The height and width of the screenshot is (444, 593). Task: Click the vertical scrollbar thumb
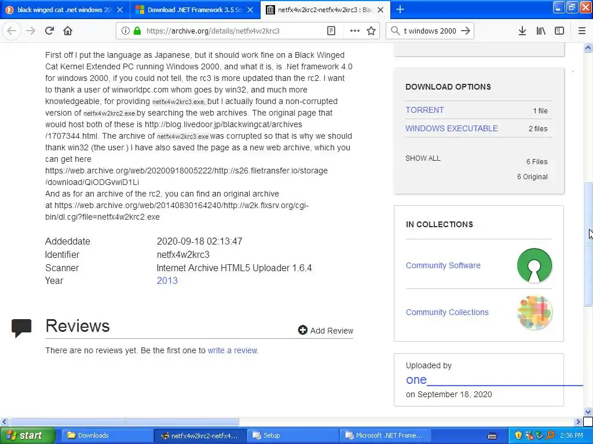tap(588, 244)
